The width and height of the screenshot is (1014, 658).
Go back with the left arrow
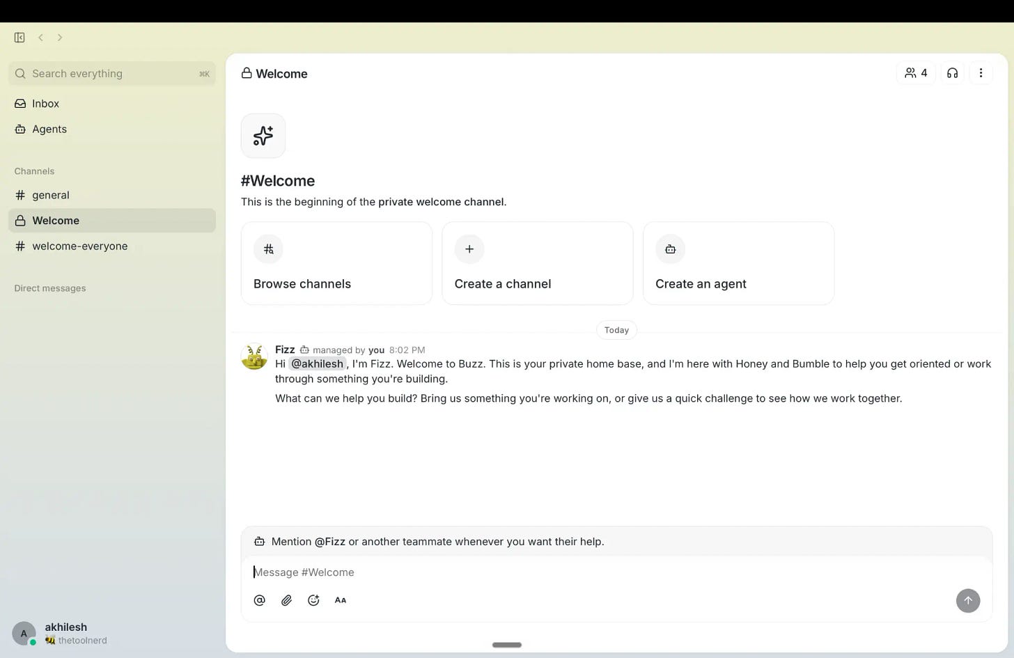(x=40, y=38)
